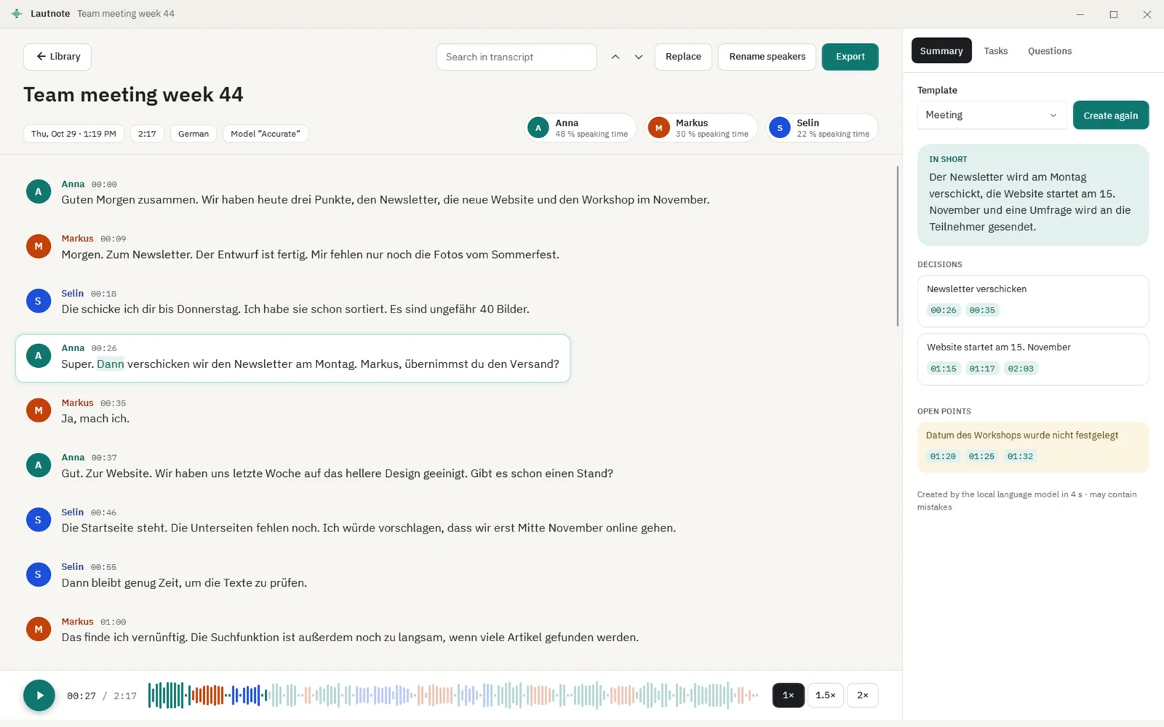Click Anna's avatar beside the 00:37 line
The image size is (1164, 727).
(39, 465)
